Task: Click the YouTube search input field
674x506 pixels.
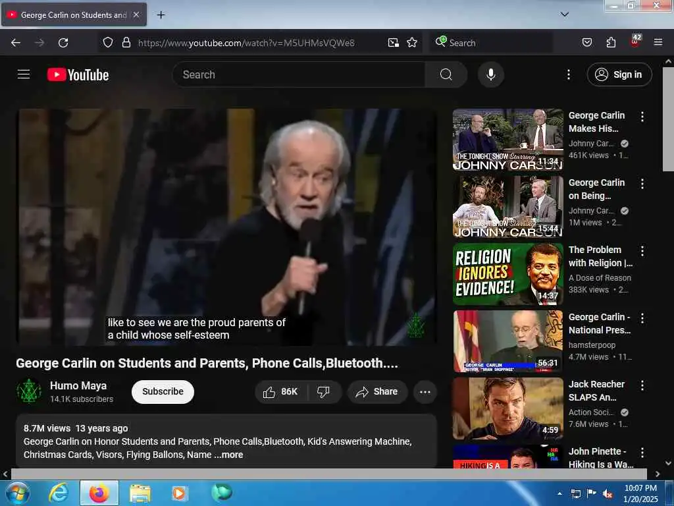Action: click(x=299, y=74)
